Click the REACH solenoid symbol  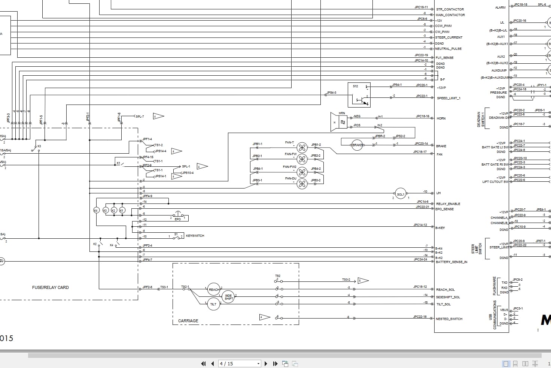click(x=214, y=289)
